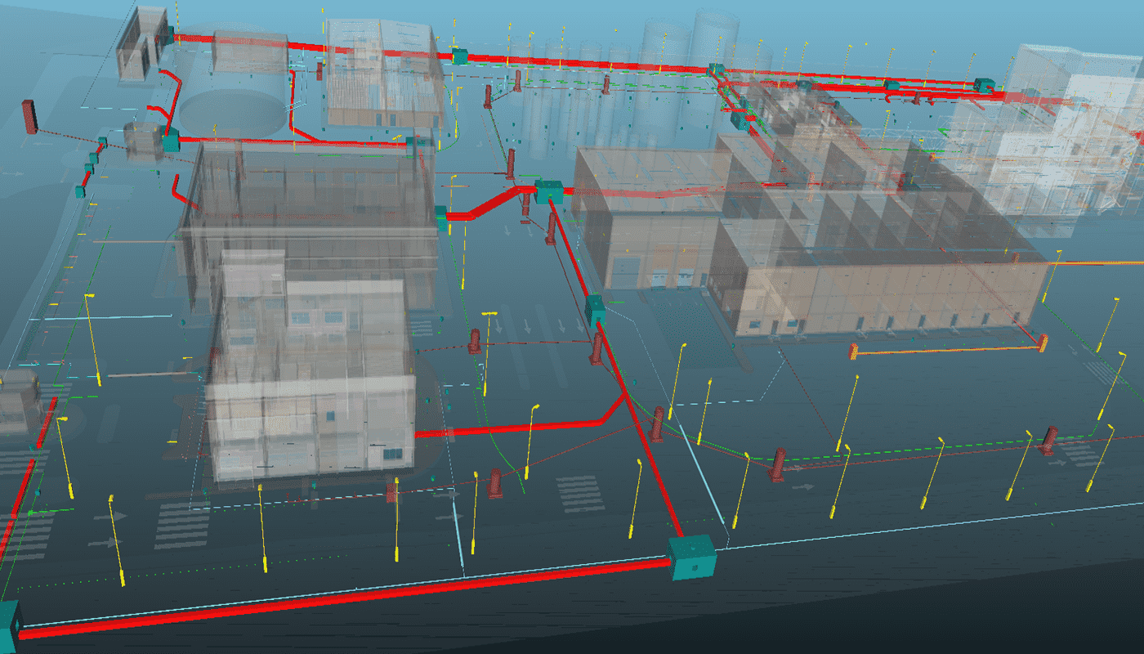Screen dimensions: 1144x654
Task: Select the red hydrant at the far right
Action: [1050, 440]
